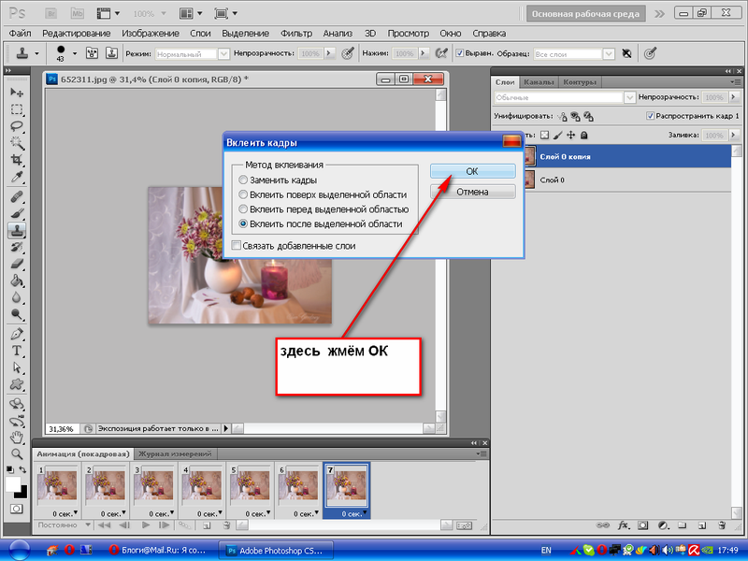748x561 pixels.
Task: Select the Eraser tool
Action: click(x=17, y=264)
